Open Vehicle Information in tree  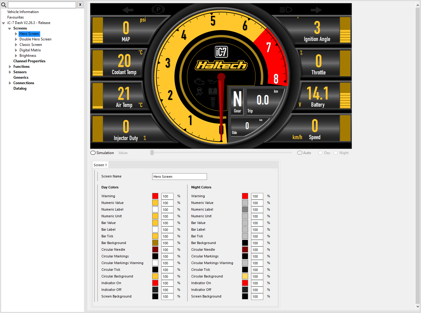coord(23,12)
